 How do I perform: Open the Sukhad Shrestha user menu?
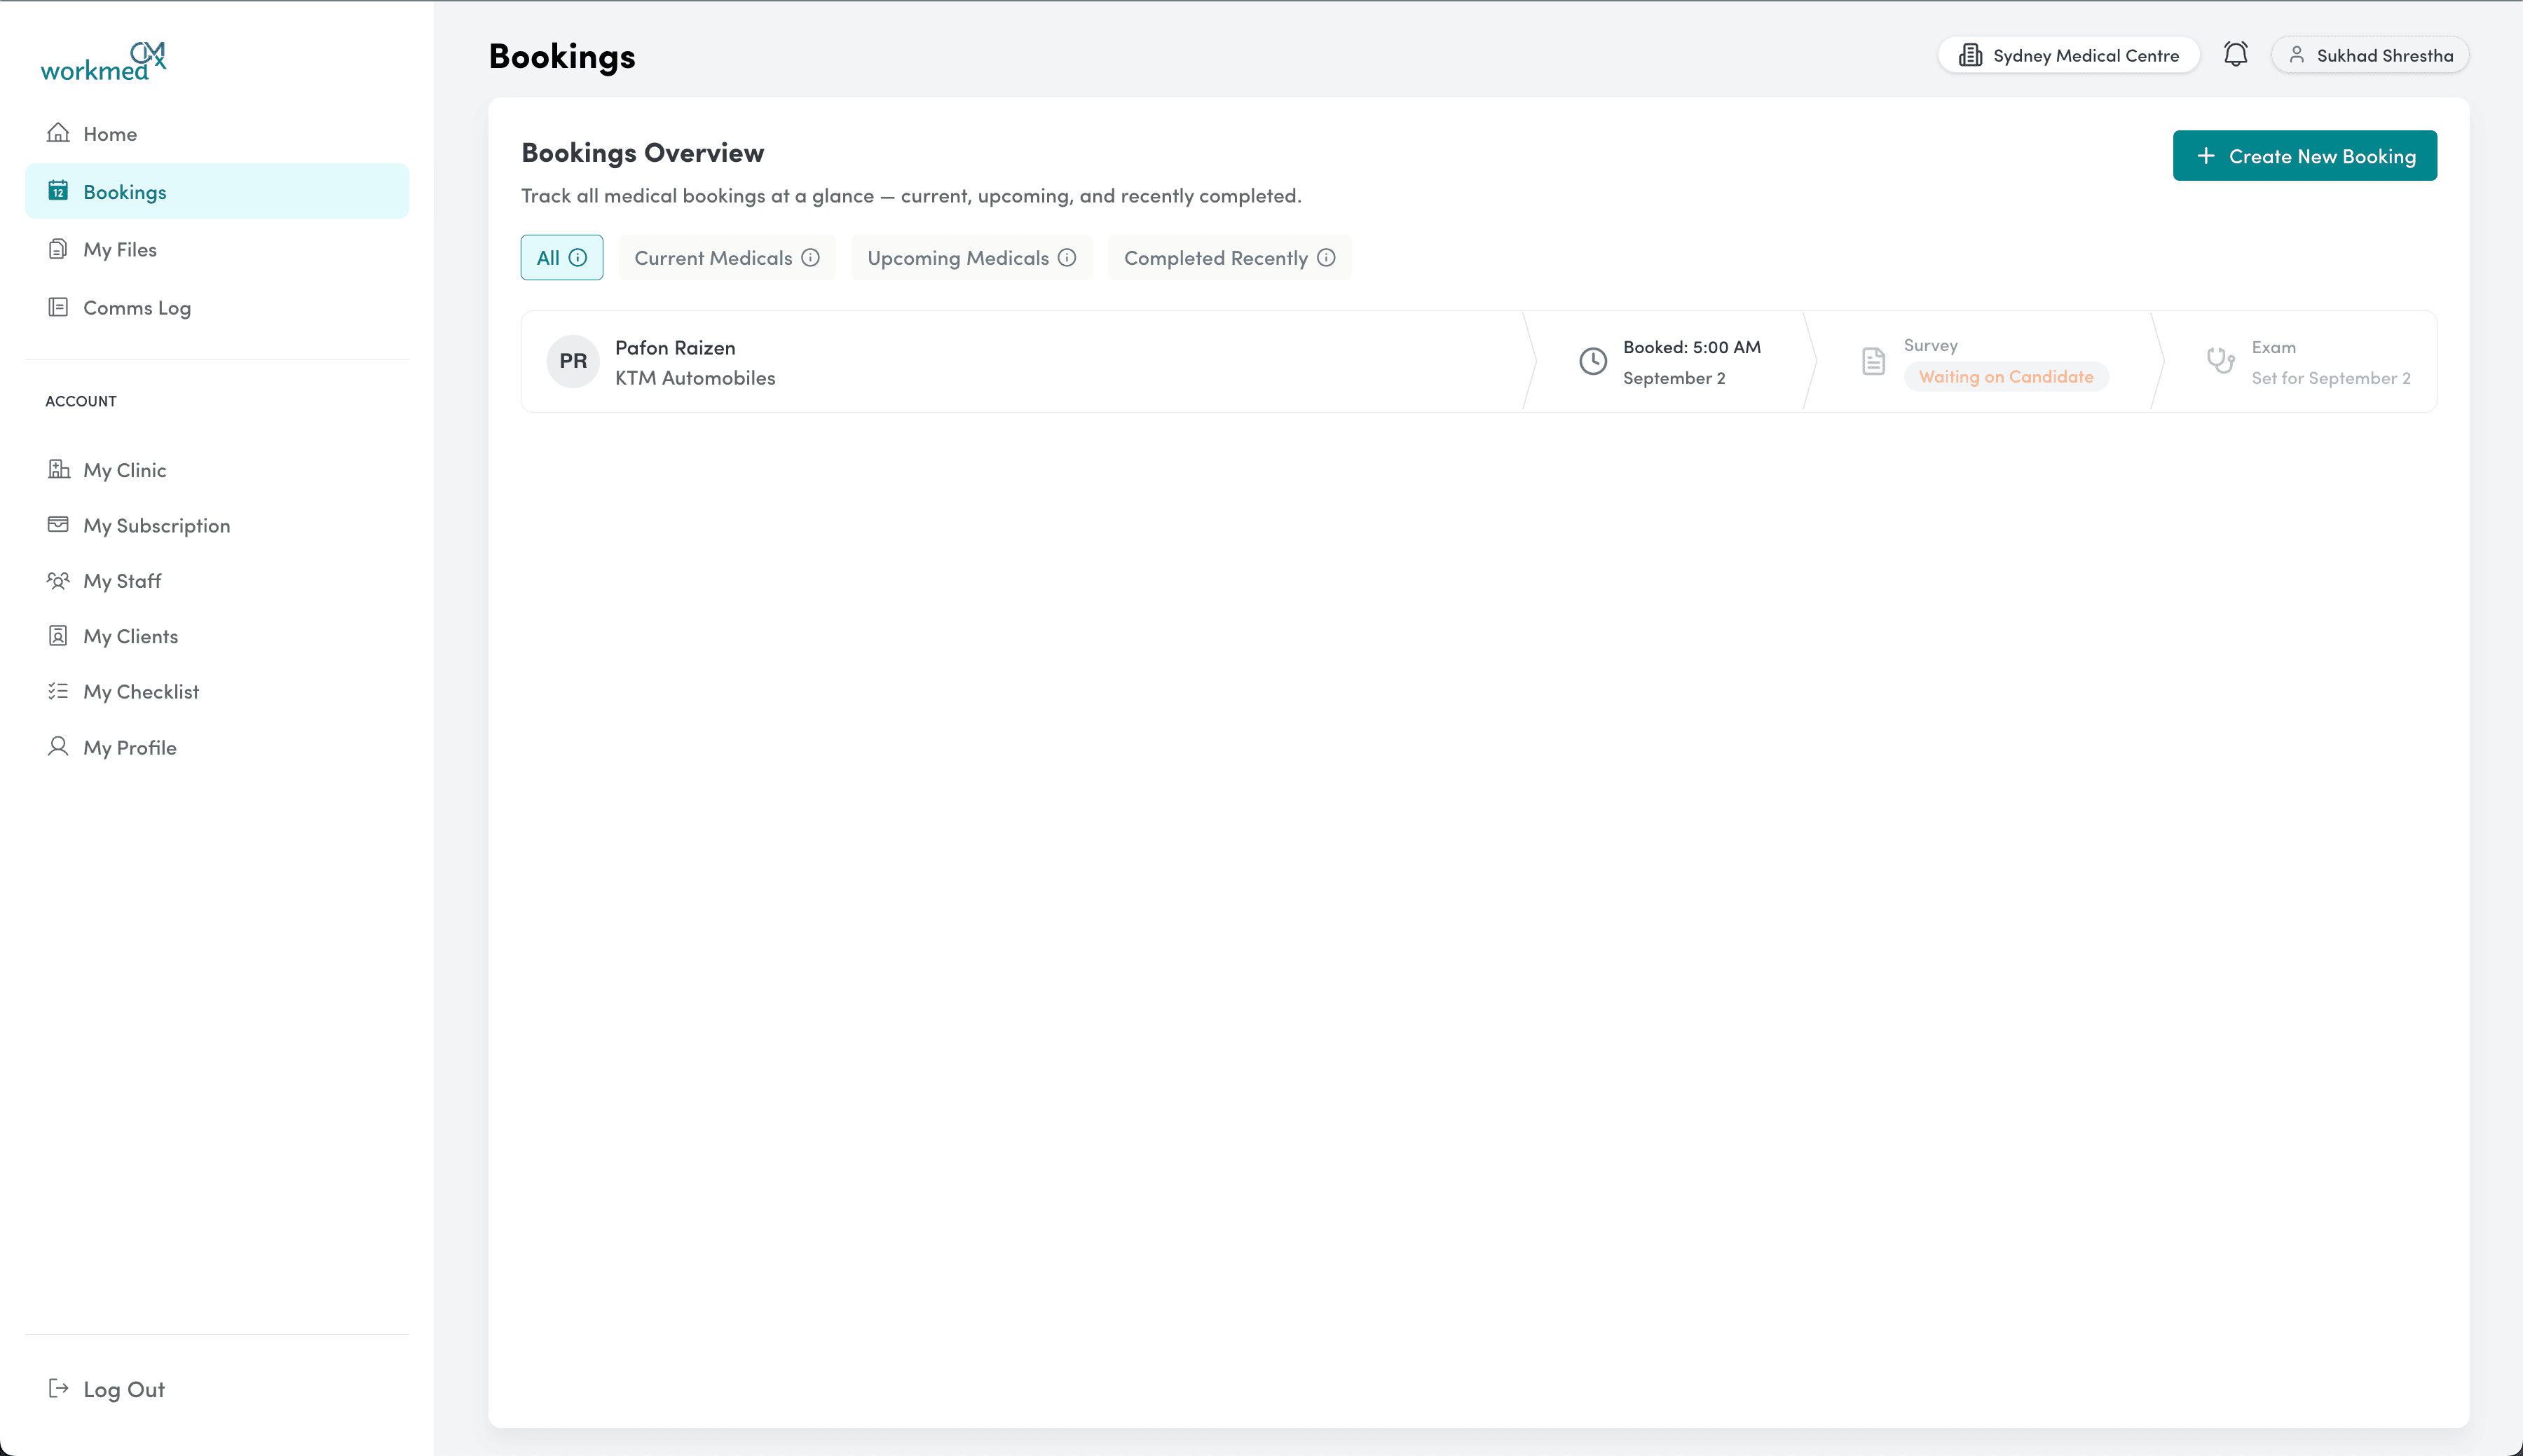point(2370,55)
